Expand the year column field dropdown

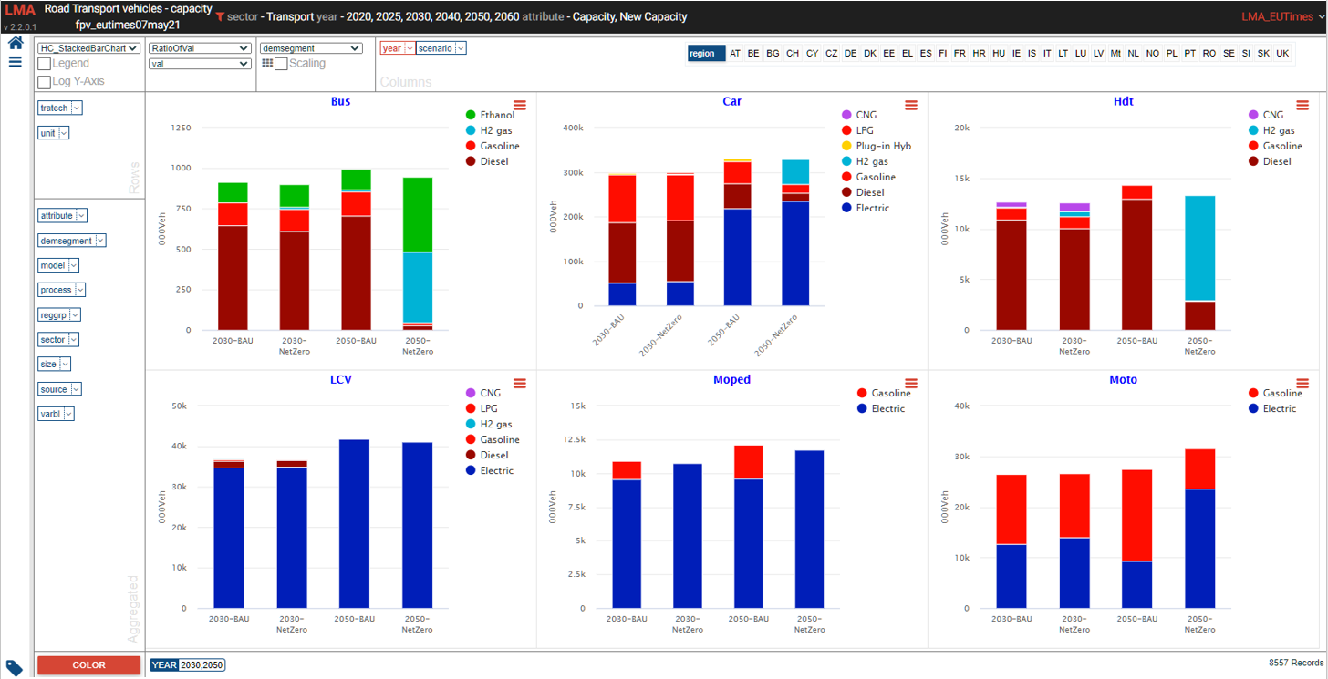410,48
